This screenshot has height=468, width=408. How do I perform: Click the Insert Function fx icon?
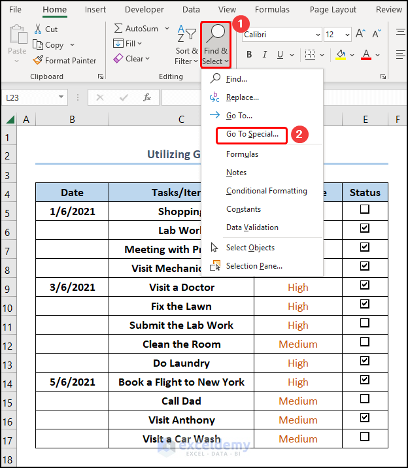coord(147,97)
